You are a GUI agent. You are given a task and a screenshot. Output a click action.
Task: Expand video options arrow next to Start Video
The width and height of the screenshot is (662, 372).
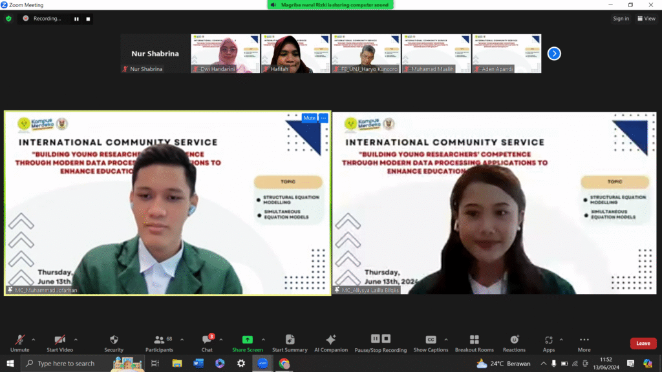pyautogui.click(x=76, y=340)
